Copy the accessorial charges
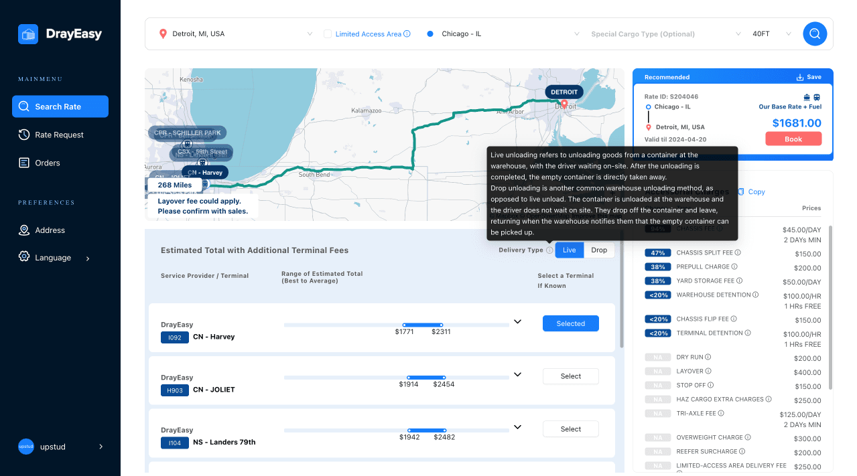 point(751,191)
